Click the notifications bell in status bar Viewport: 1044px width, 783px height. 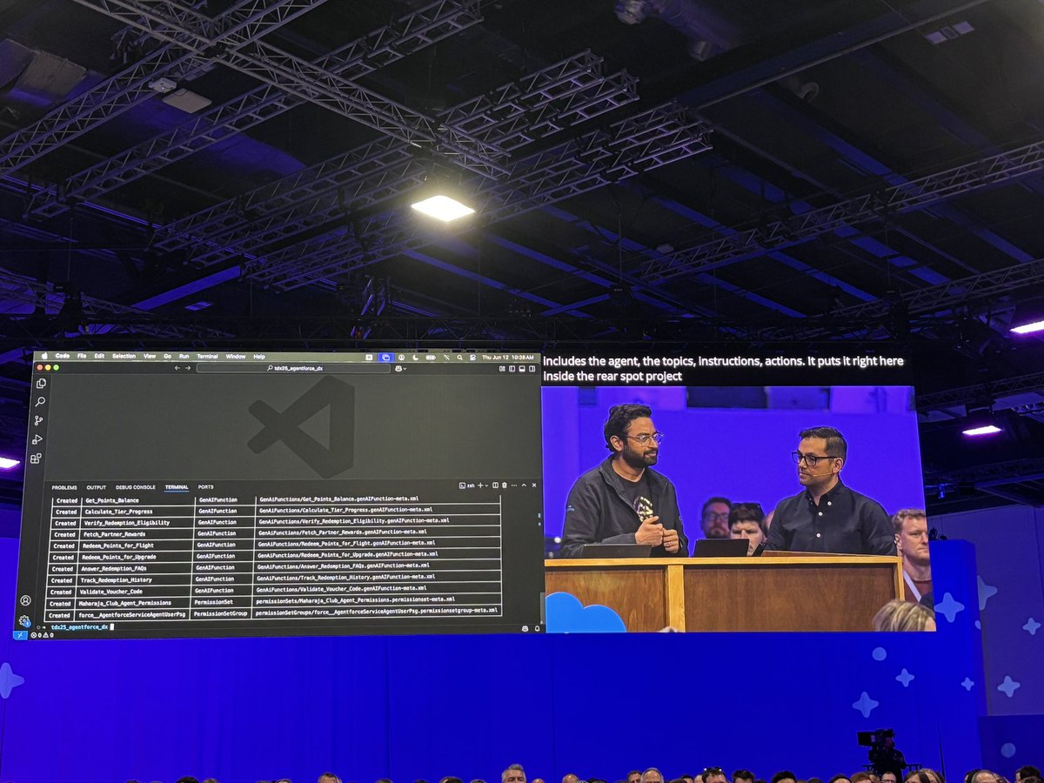[537, 627]
